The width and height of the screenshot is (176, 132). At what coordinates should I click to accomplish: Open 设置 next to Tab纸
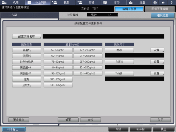pyautogui.click(x=157, y=73)
